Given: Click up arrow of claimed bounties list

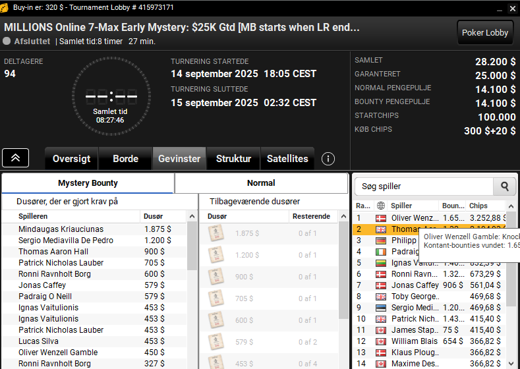Looking at the screenshot, I should (192, 217).
